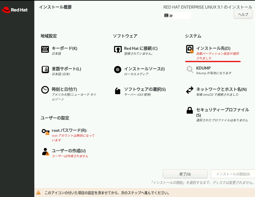Screen dimensions: 255x197
Task: Click the user creation person icon
Action: pos(46,152)
